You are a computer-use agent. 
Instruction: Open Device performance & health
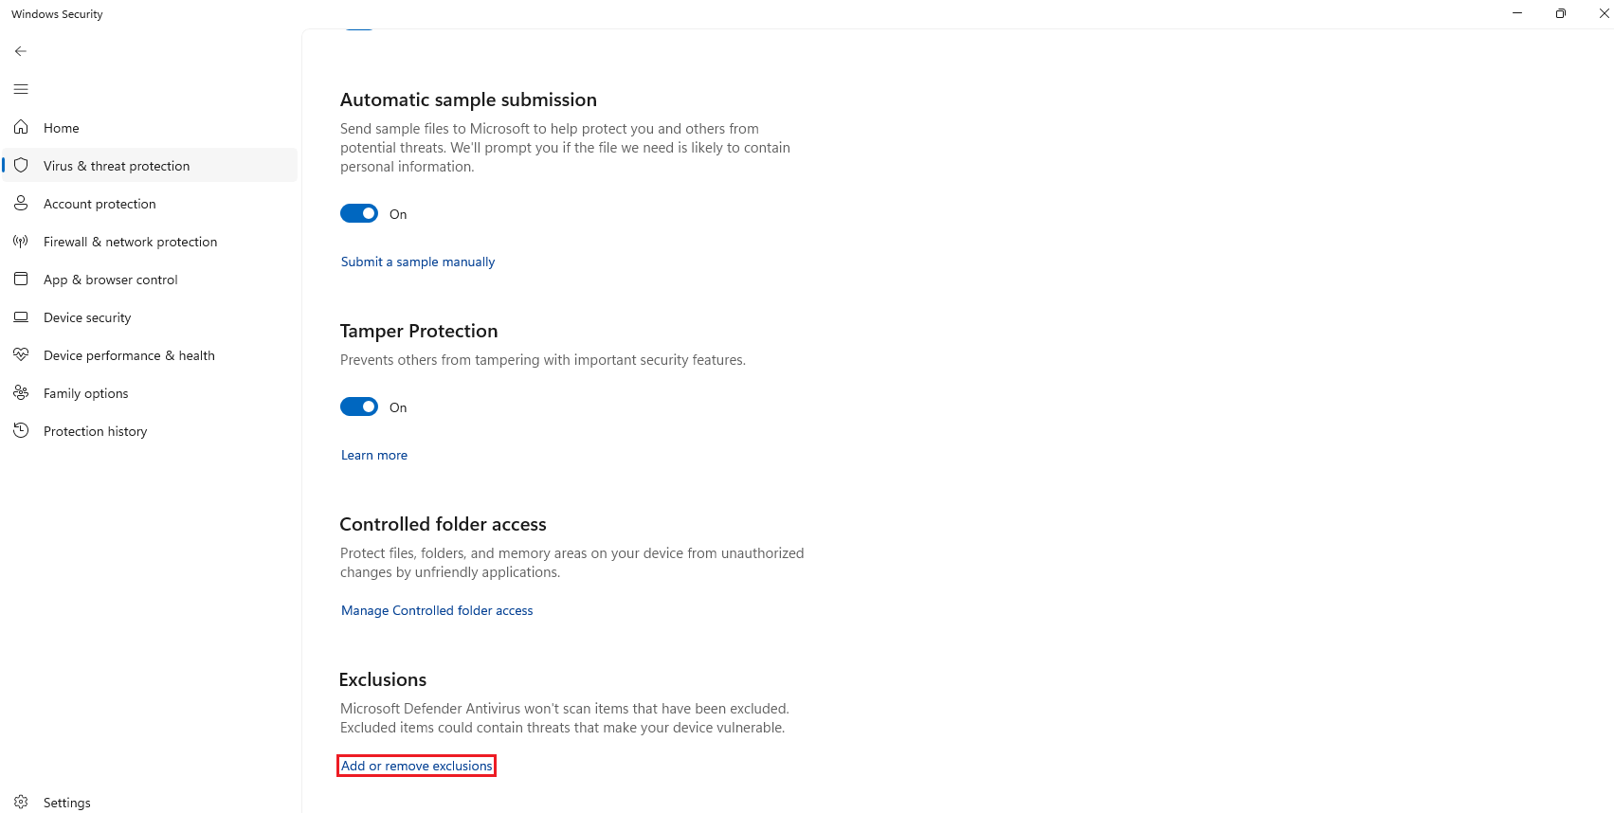point(128,355)
